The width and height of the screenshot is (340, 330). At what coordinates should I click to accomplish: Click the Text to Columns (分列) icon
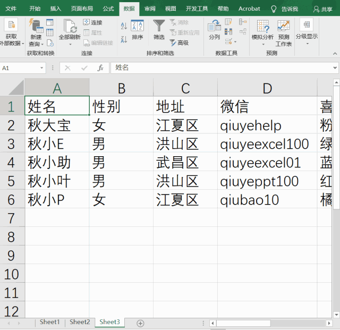[214, 26]
